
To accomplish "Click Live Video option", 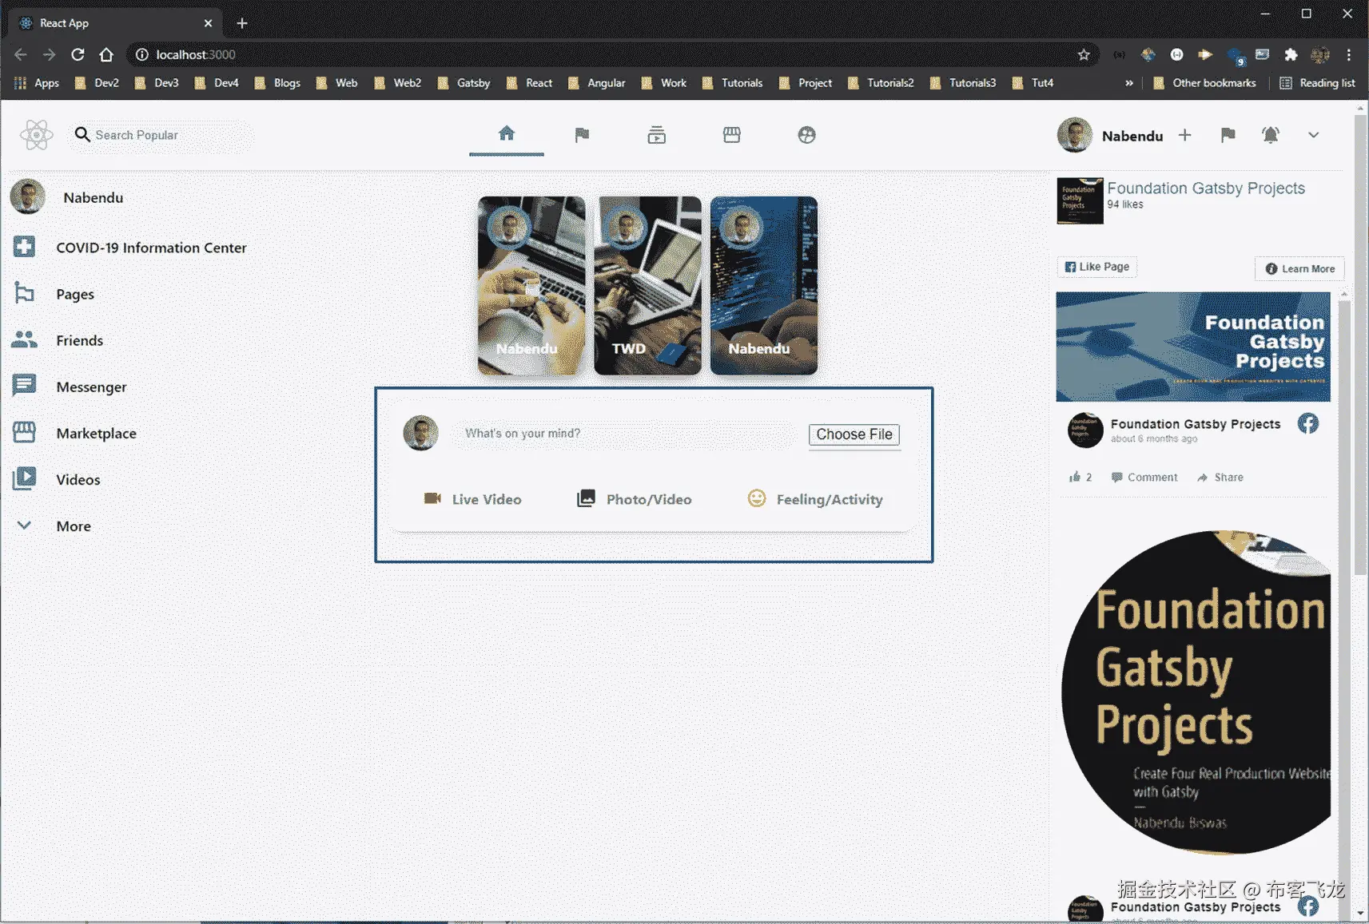I will tap(472, 499).
